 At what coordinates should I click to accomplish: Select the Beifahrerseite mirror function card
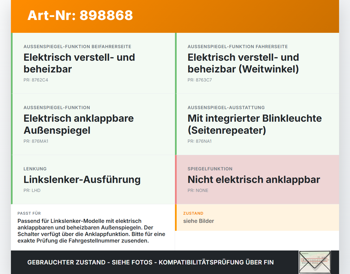[x=93, y=63]
